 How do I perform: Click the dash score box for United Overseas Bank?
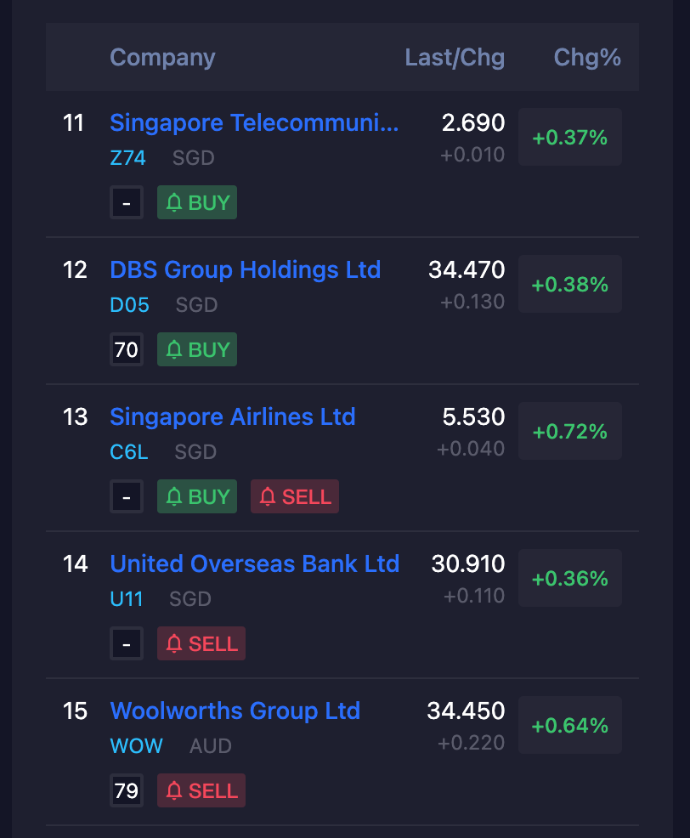[x=127, y=643]
